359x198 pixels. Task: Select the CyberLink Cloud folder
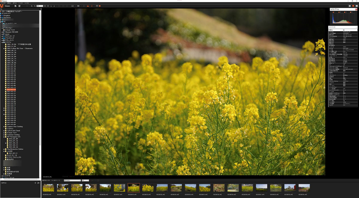coord(13,130)
